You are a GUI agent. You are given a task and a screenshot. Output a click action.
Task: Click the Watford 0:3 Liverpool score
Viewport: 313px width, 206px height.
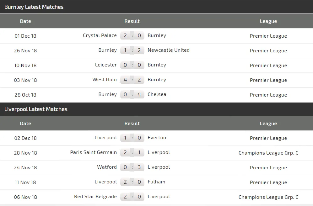click(x=132, y=167)
